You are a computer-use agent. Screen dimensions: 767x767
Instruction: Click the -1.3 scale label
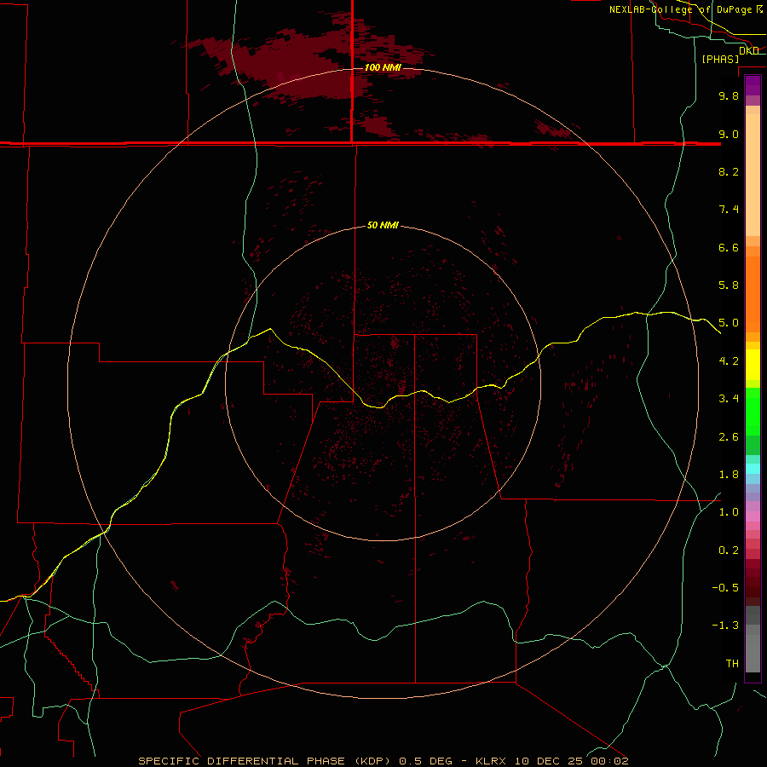(725, 626)
